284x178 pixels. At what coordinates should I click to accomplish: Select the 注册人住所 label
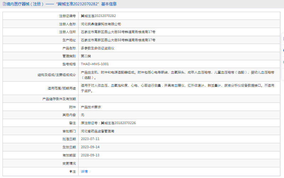67,32
